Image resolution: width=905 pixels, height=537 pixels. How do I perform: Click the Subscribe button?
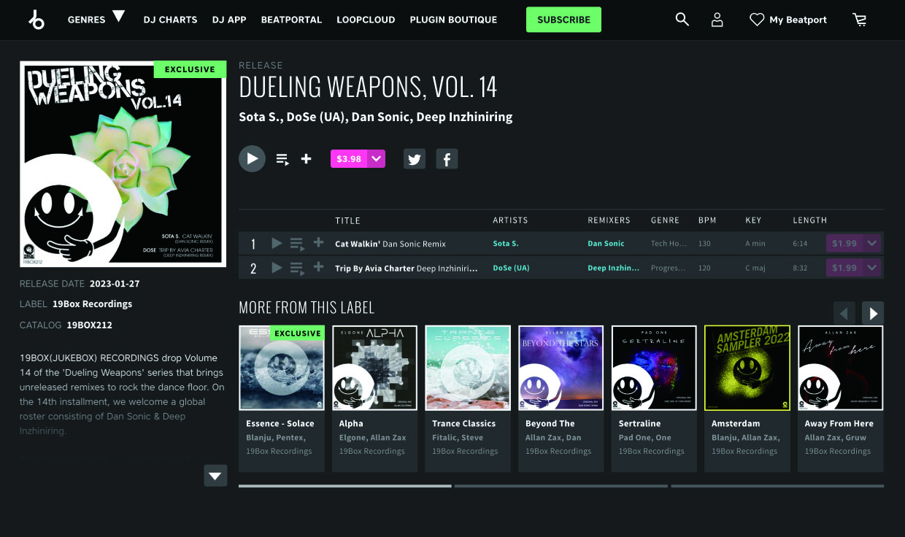(563, 20)
